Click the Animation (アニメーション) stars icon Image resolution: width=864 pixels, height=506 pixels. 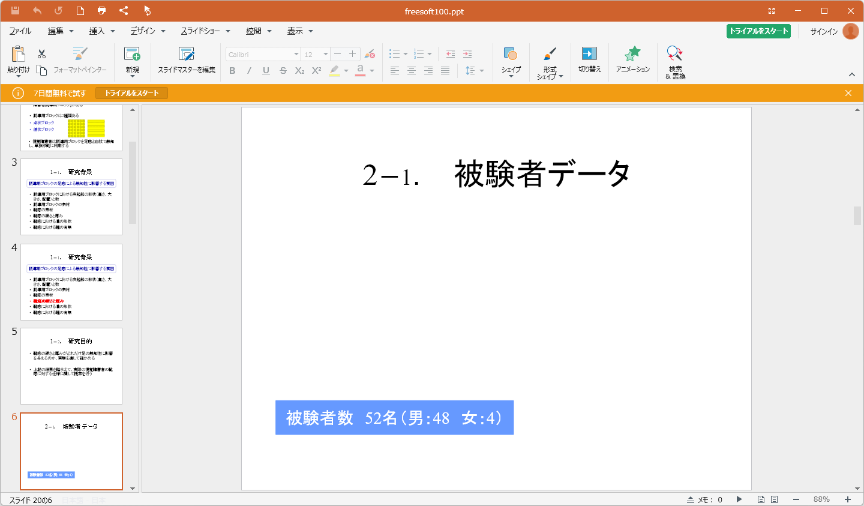point(632,54)
